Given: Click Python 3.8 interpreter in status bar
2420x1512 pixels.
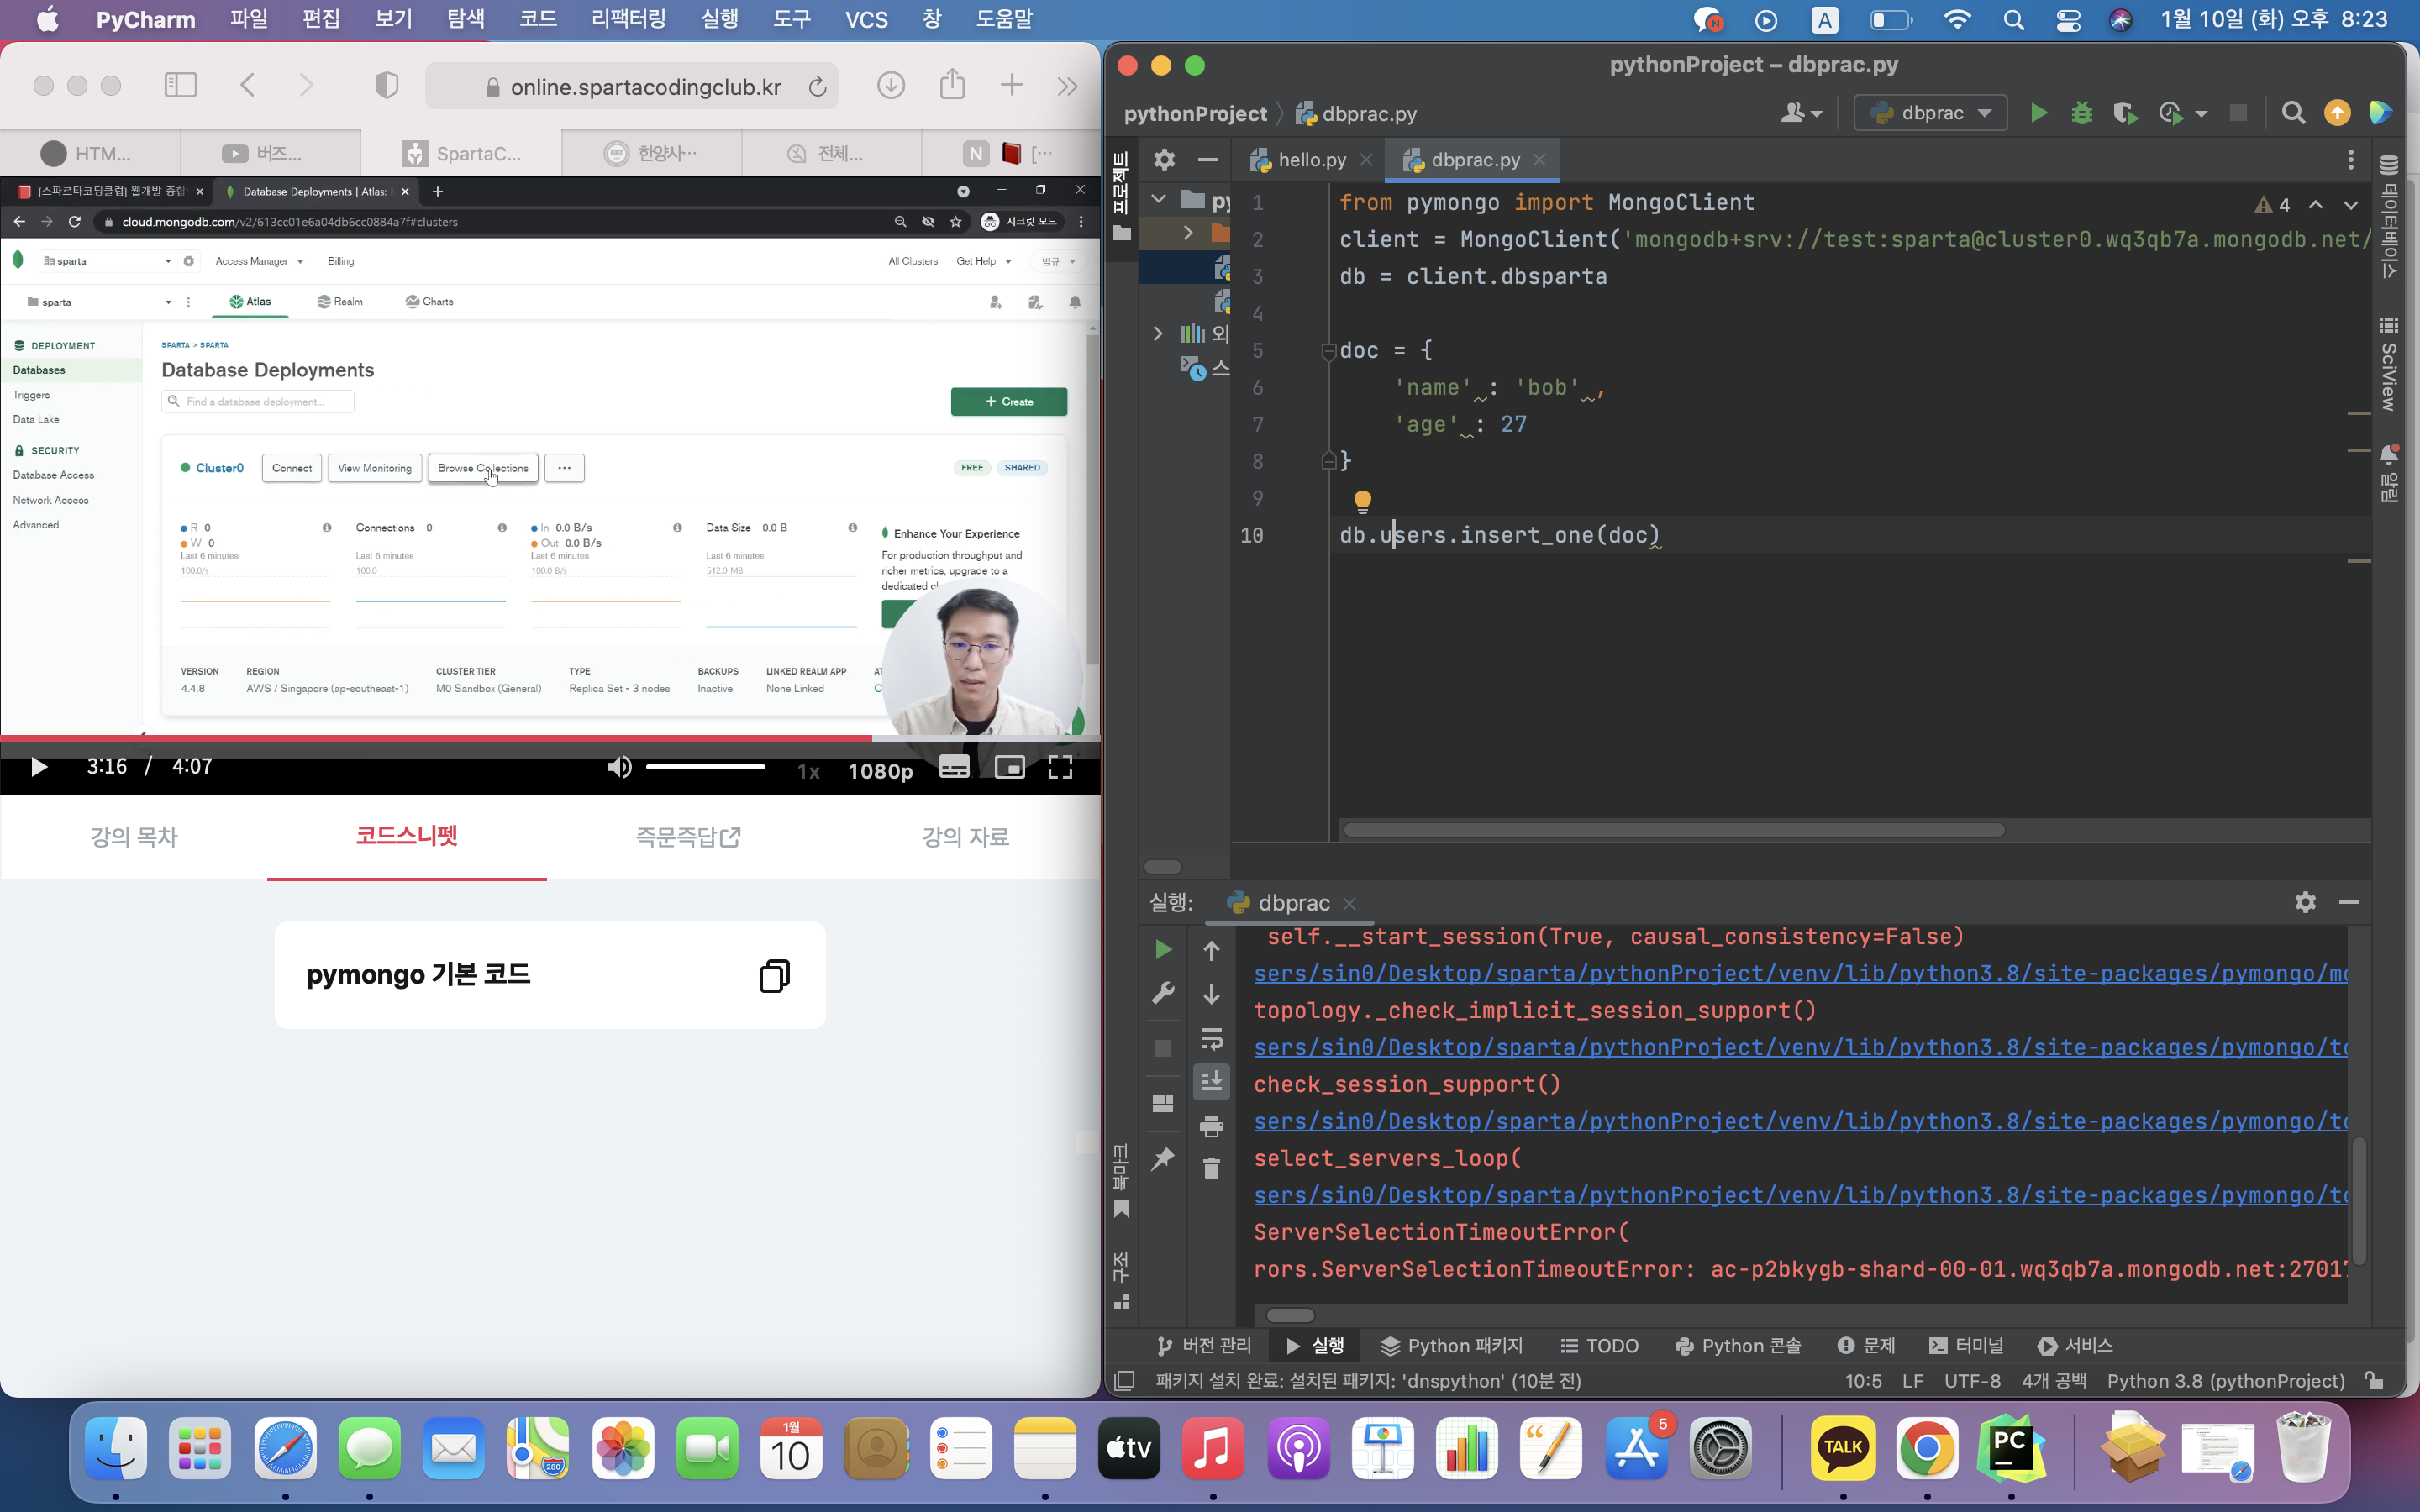Looking at the screenshot, I should (x=2225, y=1380).
